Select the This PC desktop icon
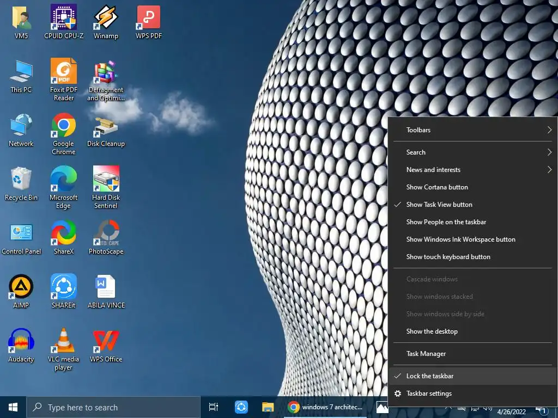 click(x=21, y=76)
